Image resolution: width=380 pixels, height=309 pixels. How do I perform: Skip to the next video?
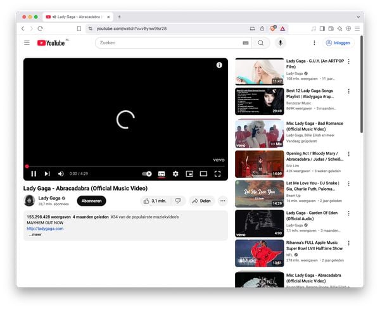[x=47, y=173]
